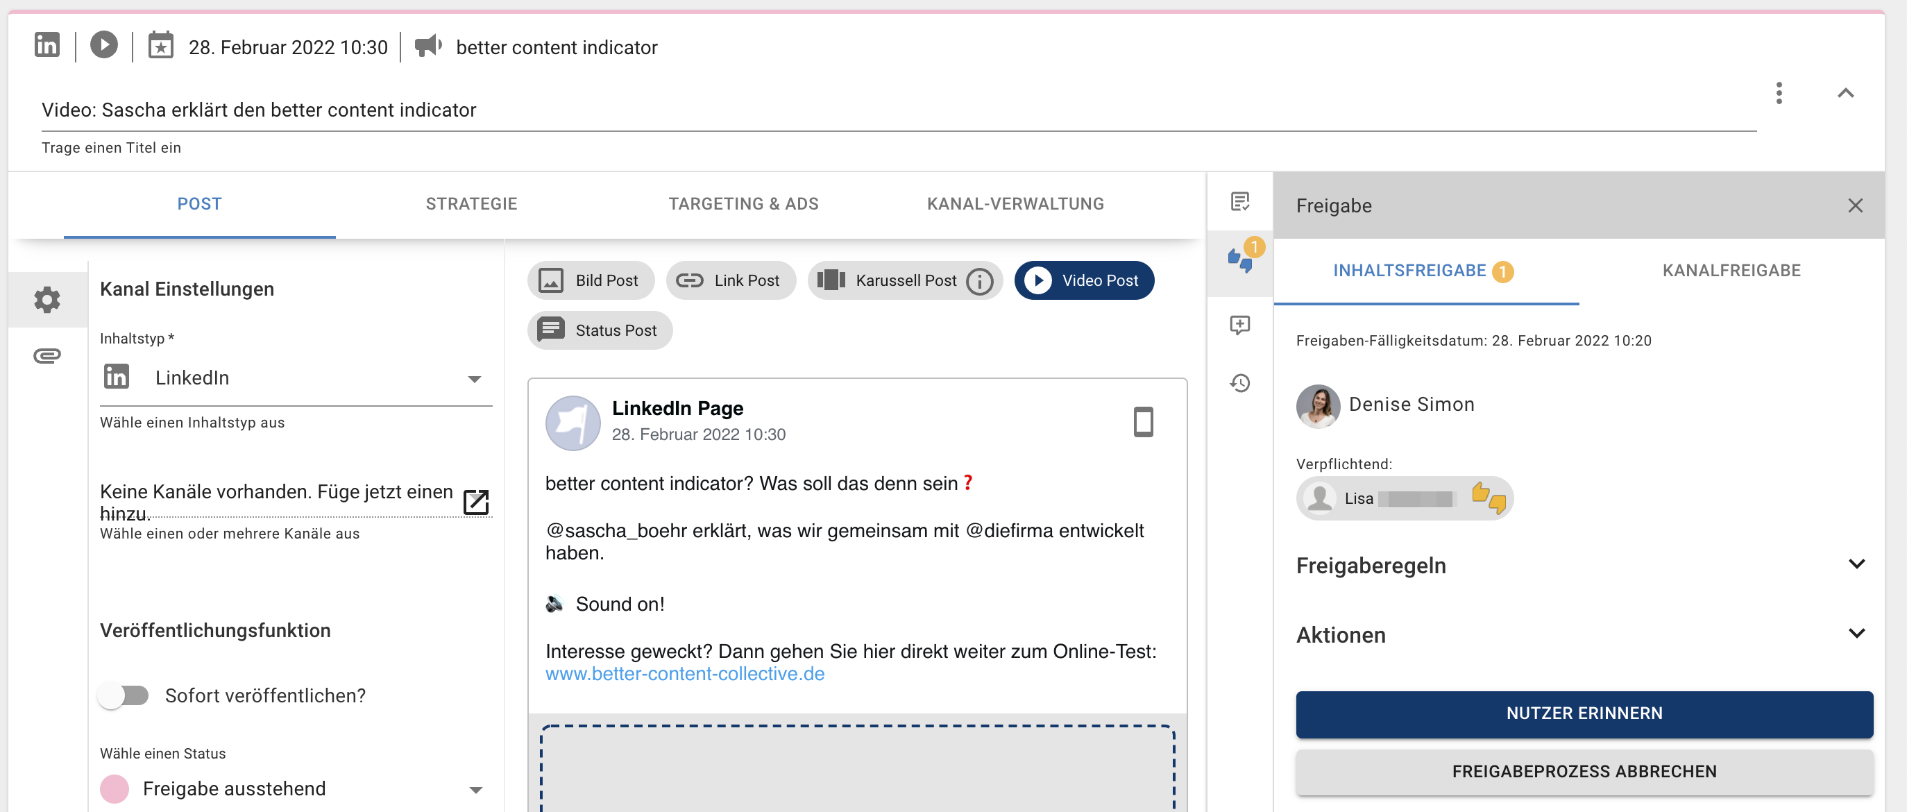Image resolution: width=1907 pixels, height=812 pixels.
Task: Switch to the STRATEGIE tab
Action: click(x=471, y=204)
